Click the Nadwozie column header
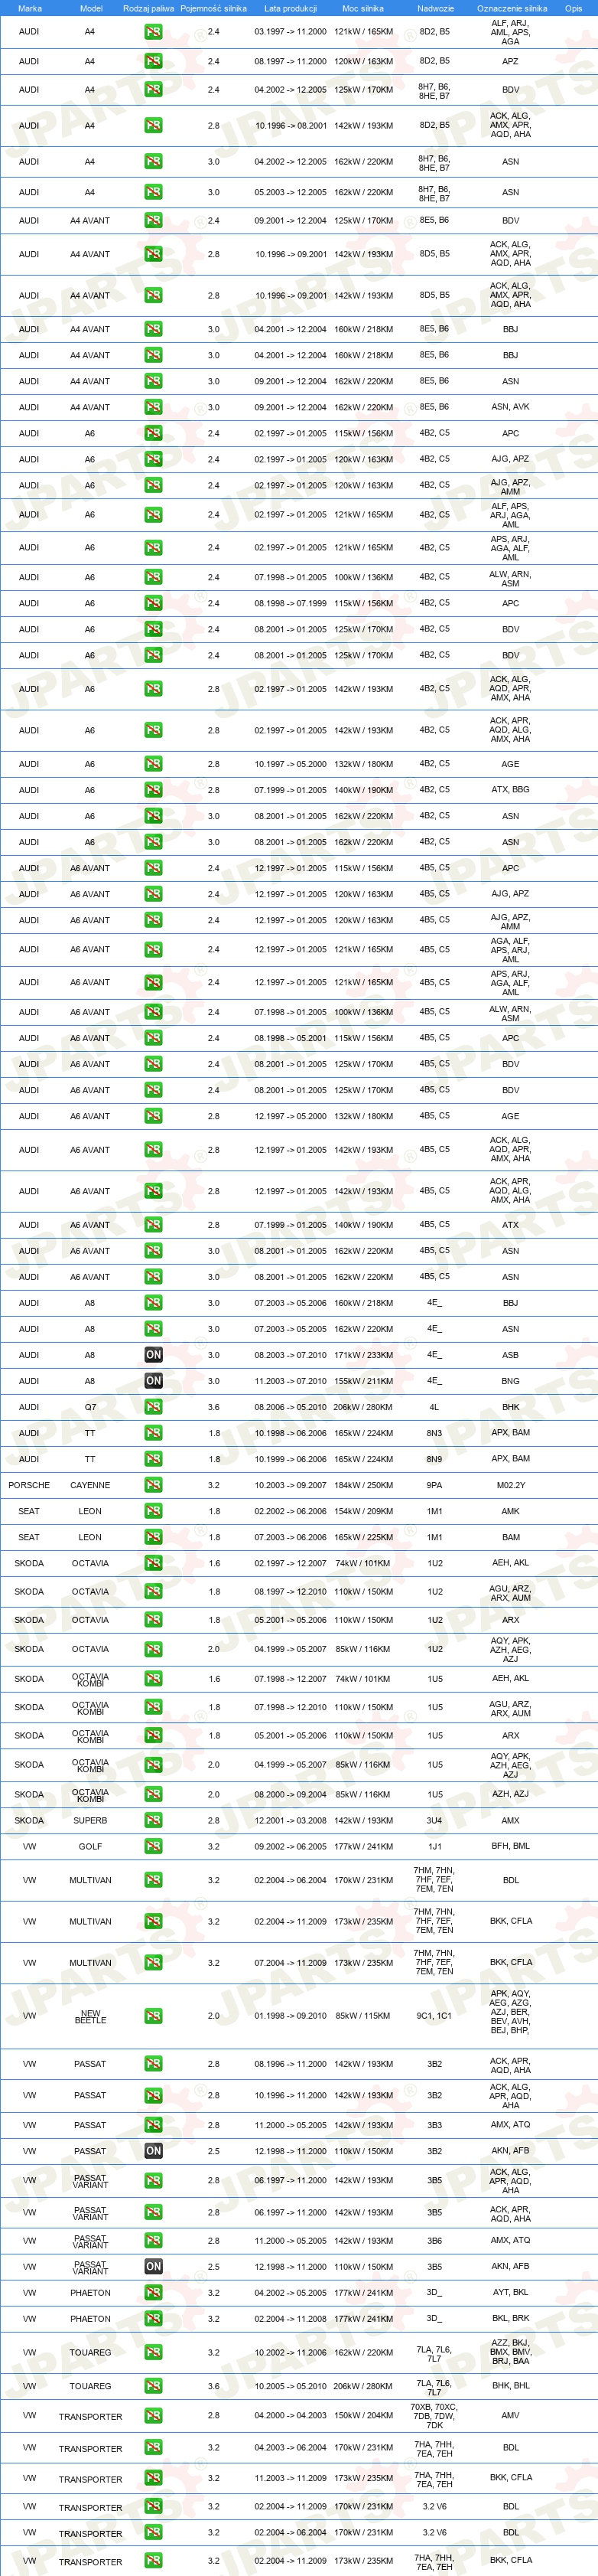The width and height of the screenshot is (598, 2576). (x=435, y=8)
